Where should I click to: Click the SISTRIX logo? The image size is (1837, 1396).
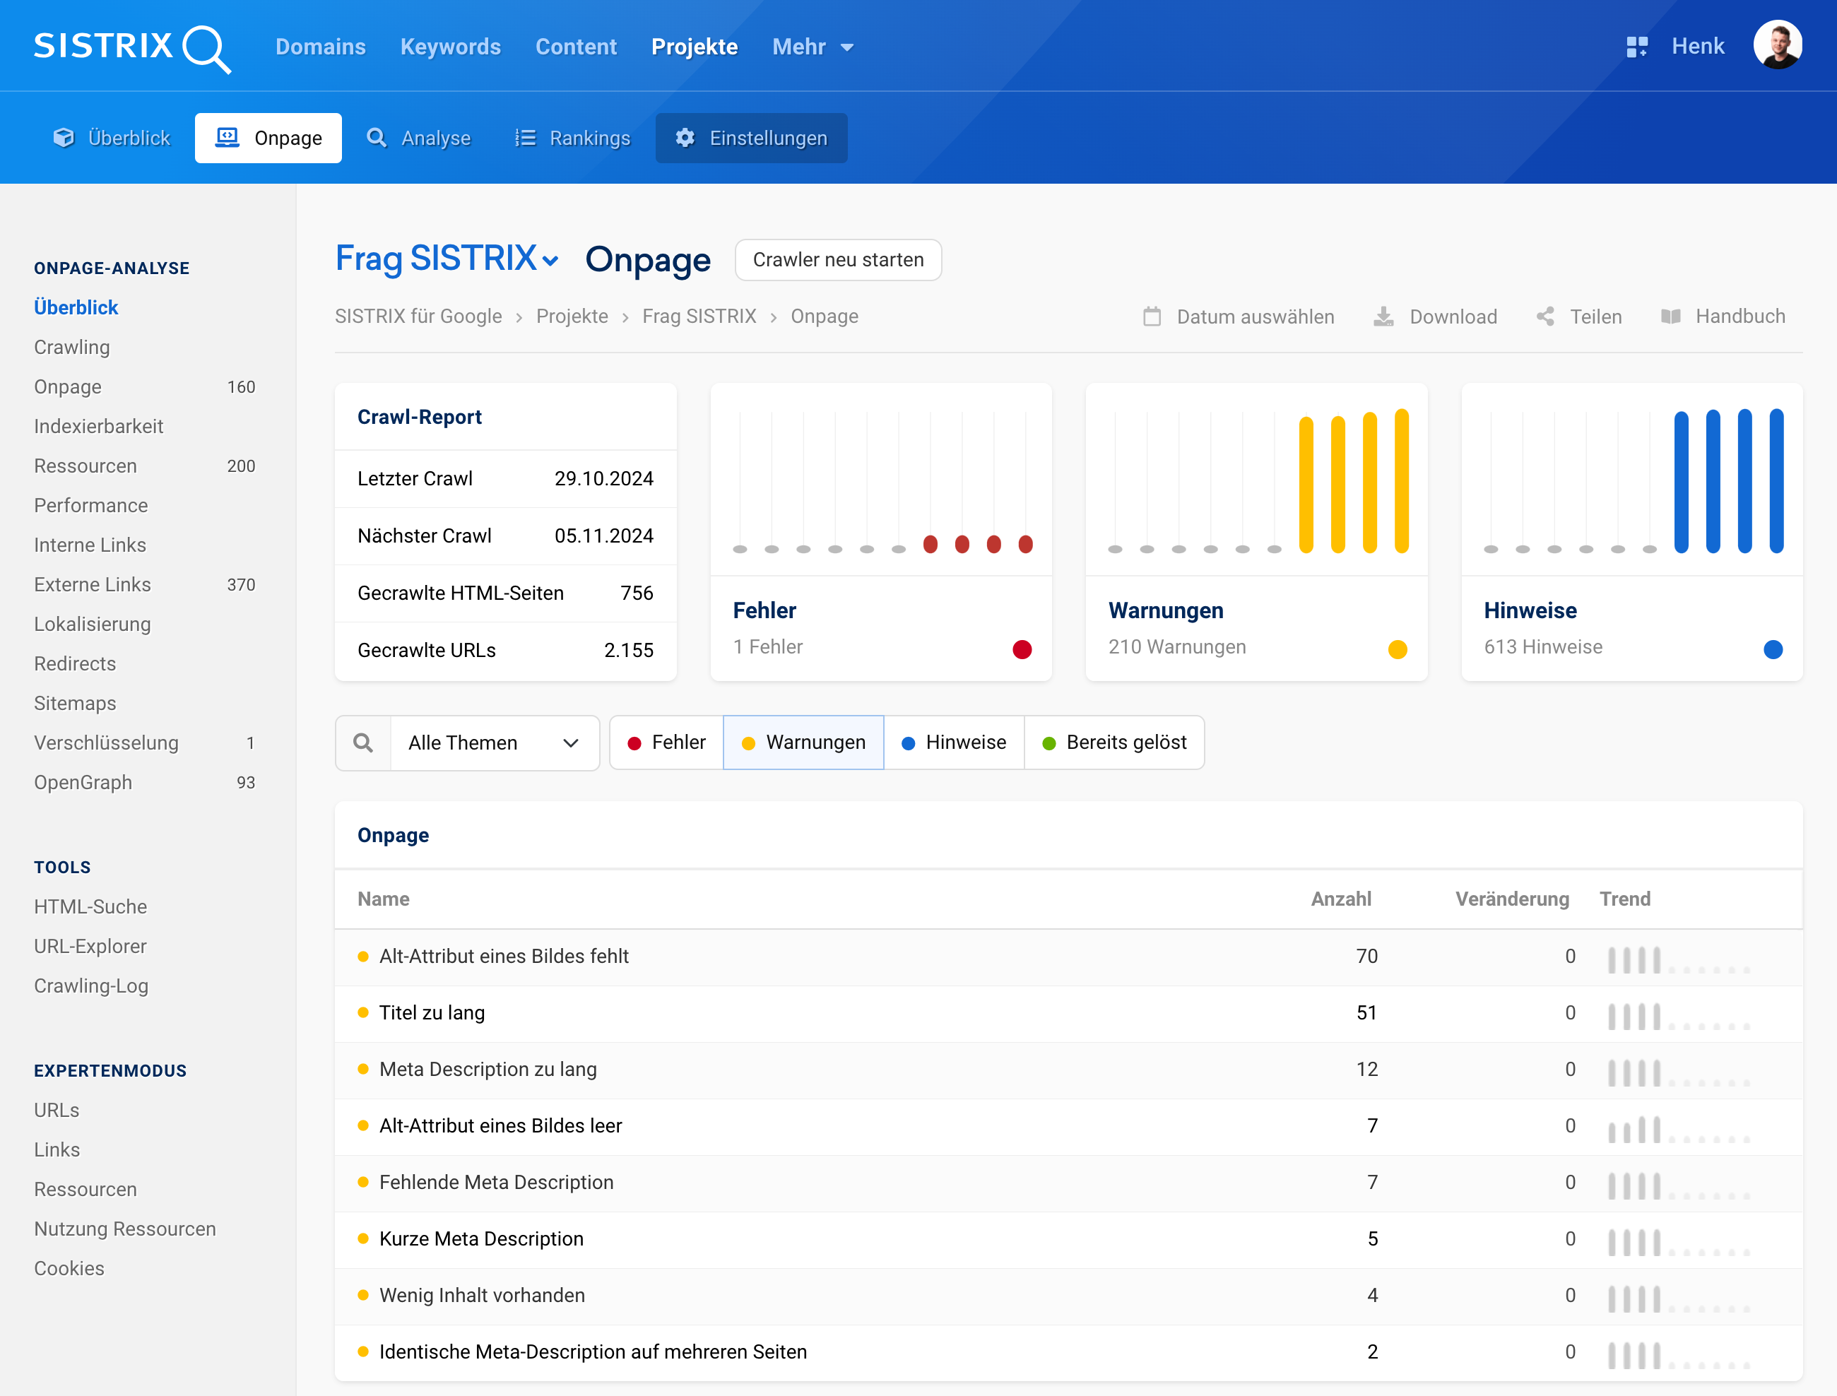(132, 47)
